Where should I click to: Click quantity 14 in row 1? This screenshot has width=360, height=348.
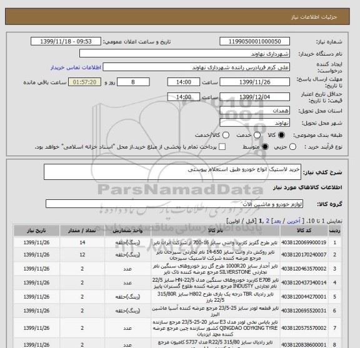click(x=82, y=242)
